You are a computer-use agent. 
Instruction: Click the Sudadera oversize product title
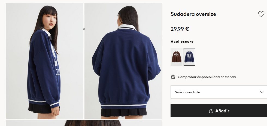click(193, 14)
